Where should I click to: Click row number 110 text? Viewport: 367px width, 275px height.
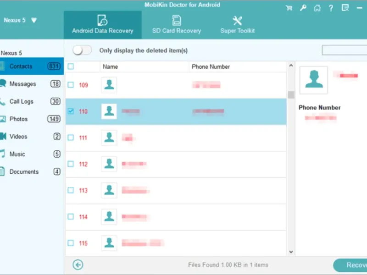point(83,111)
